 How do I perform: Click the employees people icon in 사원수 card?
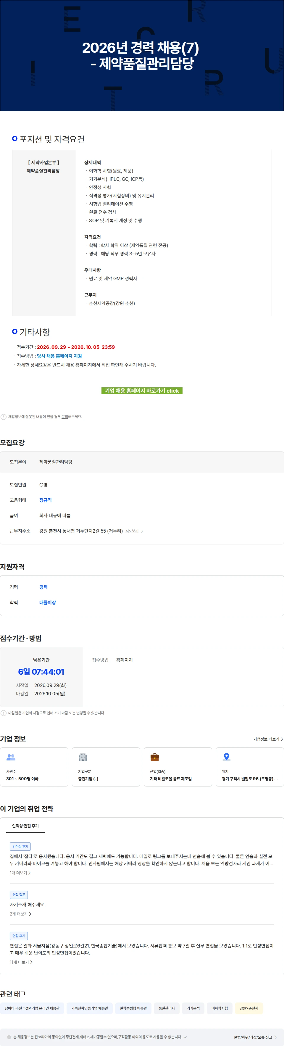[11, 757]
